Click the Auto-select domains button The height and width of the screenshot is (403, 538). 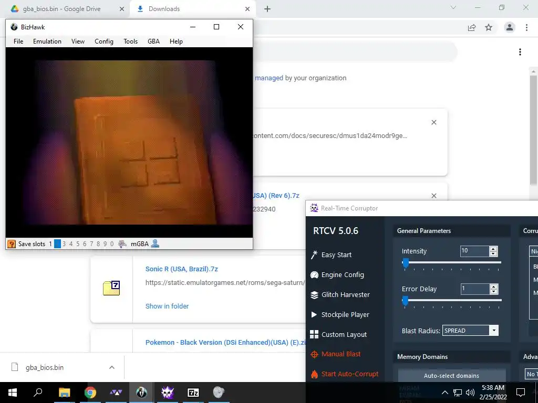[x=451, y=376]
